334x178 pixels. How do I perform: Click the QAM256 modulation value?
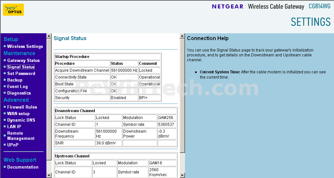coord(167,117)
